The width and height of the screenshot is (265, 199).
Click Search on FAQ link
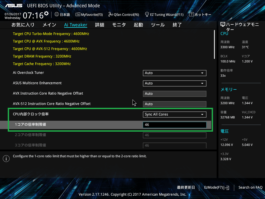tap(250, 187)
